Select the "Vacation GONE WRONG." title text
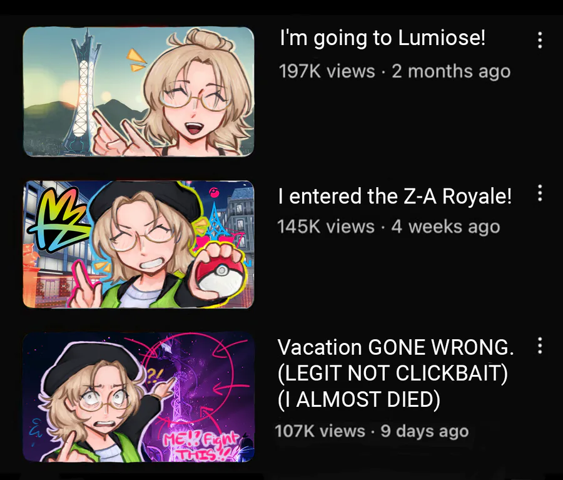 pyautogui.click(x=395, y=347)
